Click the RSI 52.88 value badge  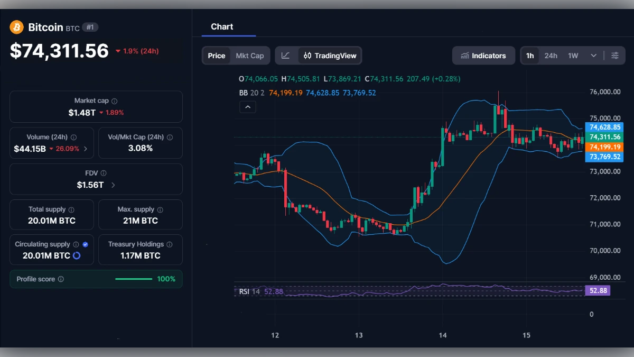(598, 290)
